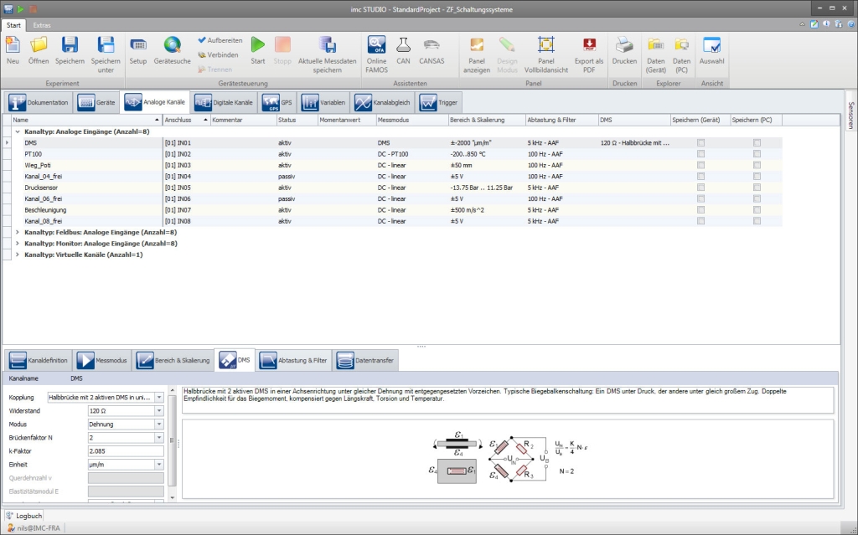Image resolution: width=858 pixels, height=535 pixels.
Task: Check Speichern (Gerät) for Drucksensor row
Action: 700,188
